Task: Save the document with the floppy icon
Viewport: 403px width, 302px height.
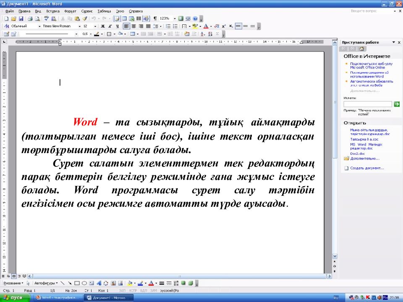Action: pyautogui.click(x=21, y=18)
